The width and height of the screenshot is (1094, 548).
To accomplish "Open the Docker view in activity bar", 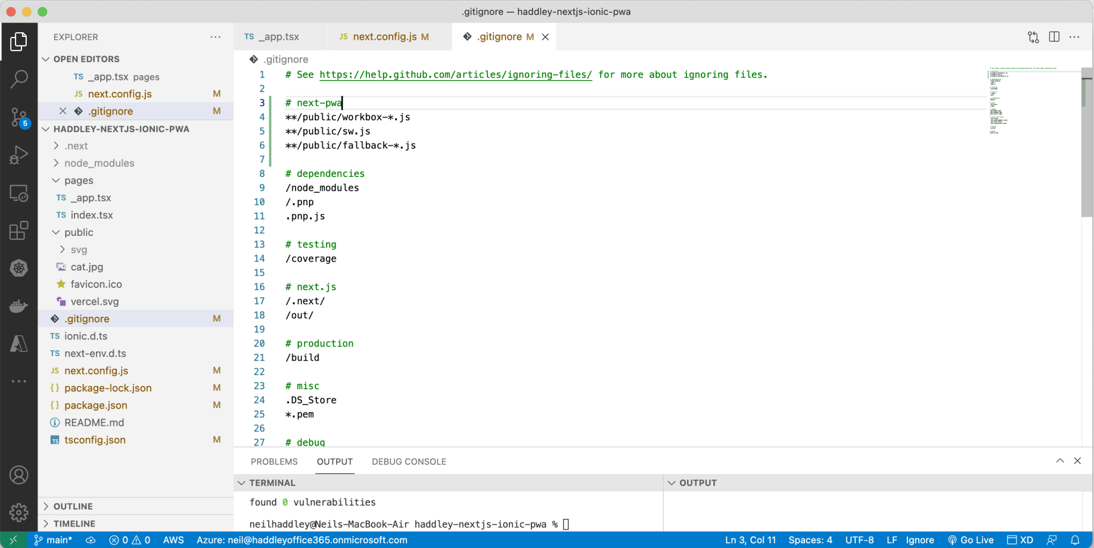I will click(19, 306).
